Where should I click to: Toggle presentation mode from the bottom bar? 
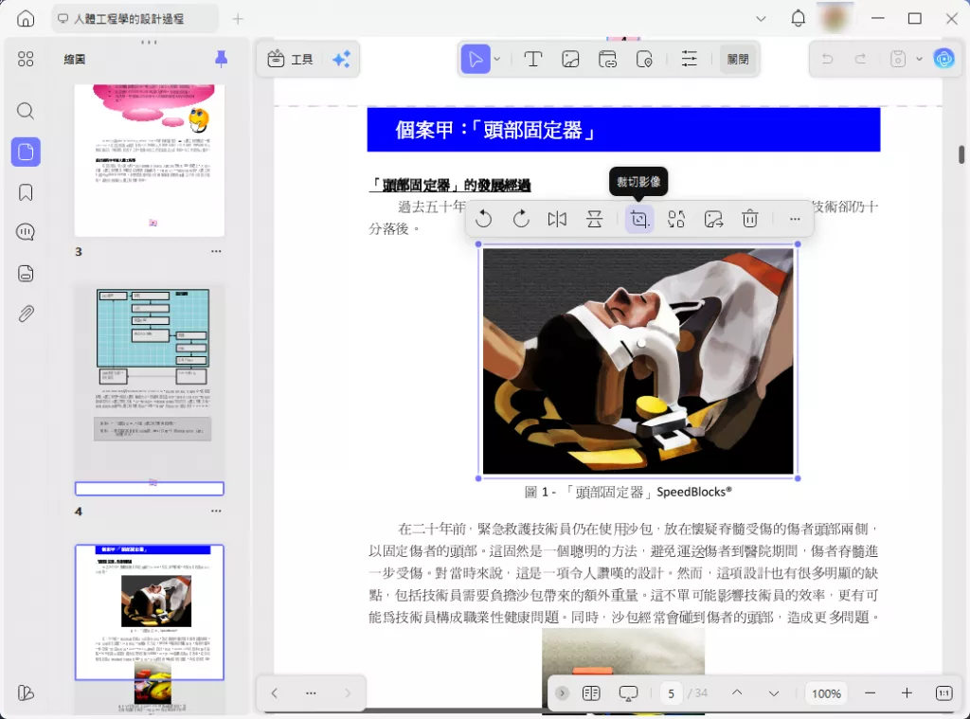[x=626, y=692]
